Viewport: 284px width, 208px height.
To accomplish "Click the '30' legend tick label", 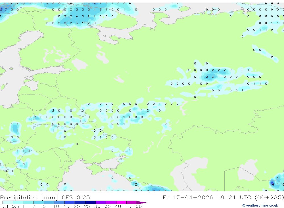I will pyautogui.click(x=97, y=206).
